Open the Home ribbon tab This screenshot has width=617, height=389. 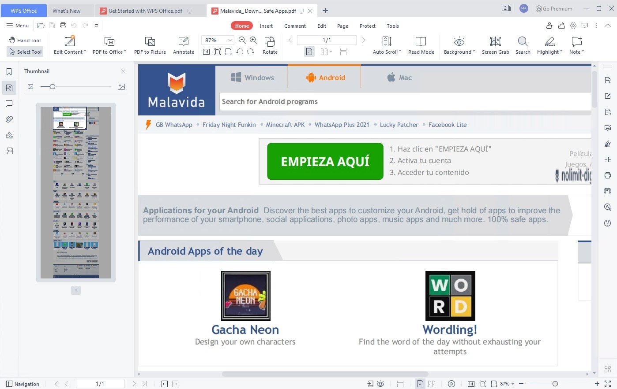point(242,26)
